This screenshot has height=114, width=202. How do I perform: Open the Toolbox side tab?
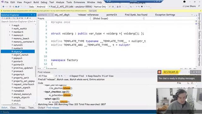tap(199, 35)
